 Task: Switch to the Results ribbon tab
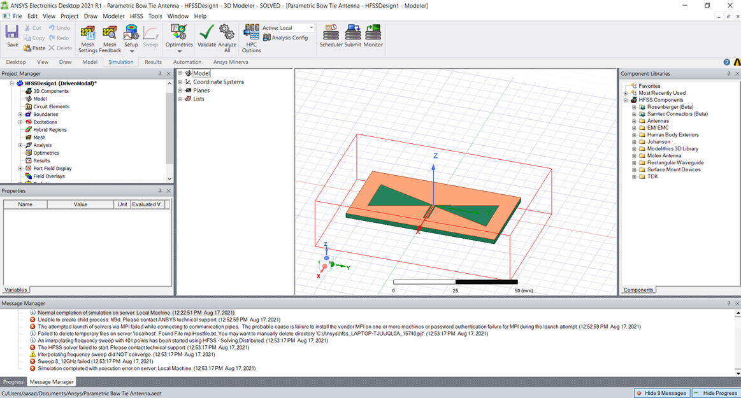[153, 62]
